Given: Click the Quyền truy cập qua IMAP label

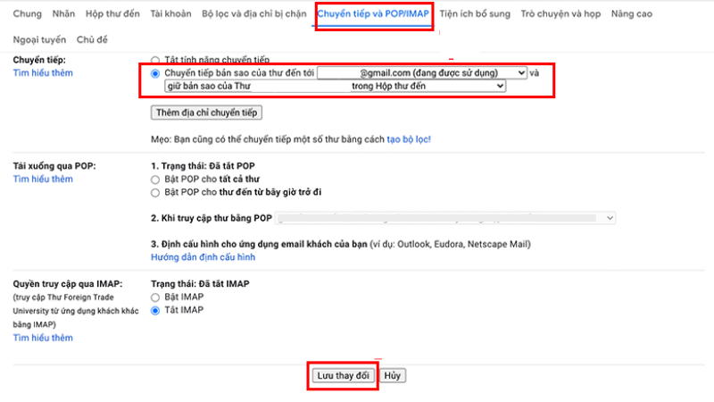Looking at the screenshot, I should coord(68,284).
